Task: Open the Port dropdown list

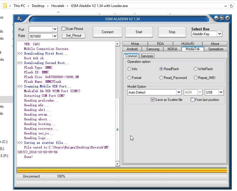Action: click(55, 29)
